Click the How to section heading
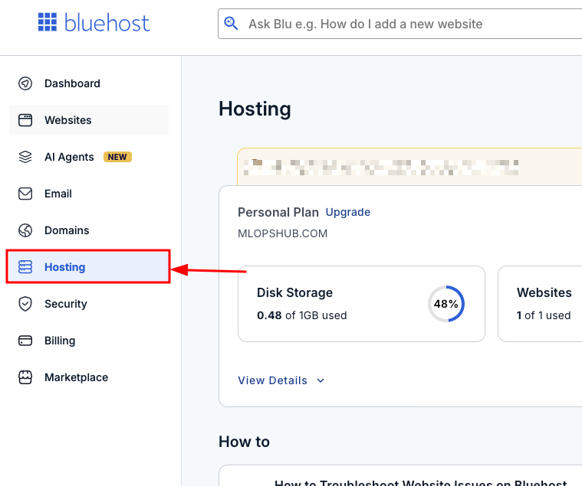 pyautogui.click(x=244, y=442)
